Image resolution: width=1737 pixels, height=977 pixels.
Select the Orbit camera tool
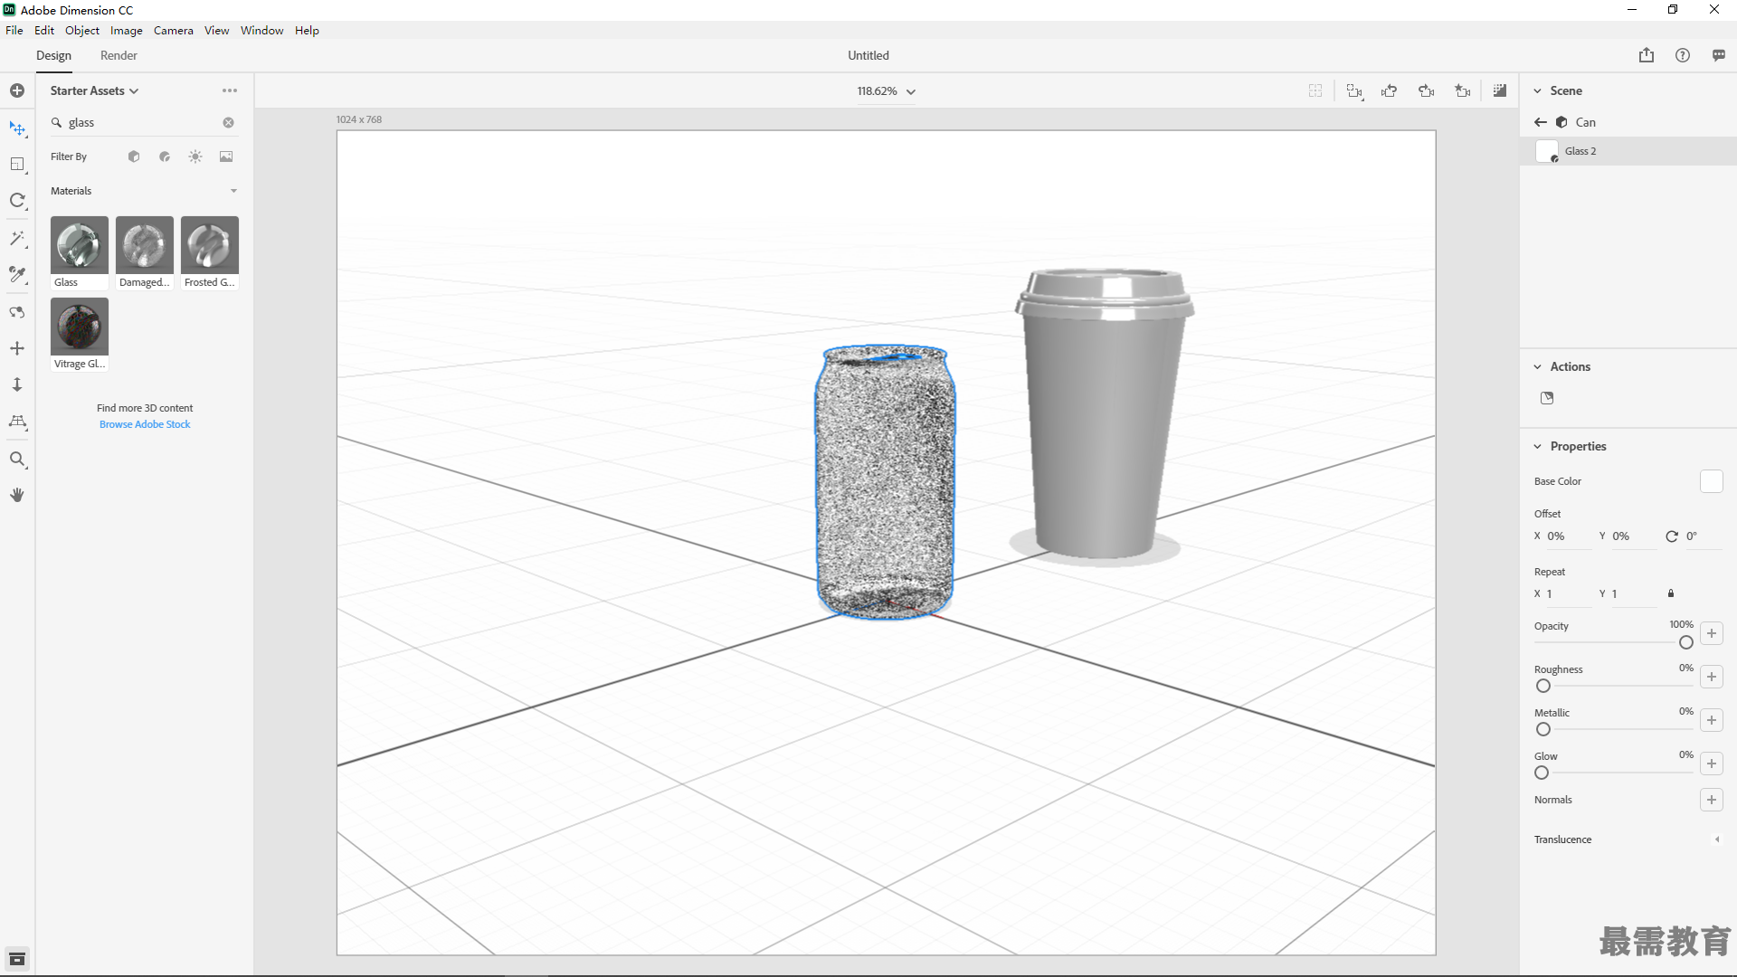coord(17,312)
